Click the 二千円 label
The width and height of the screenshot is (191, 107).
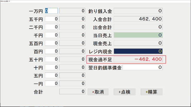pos(36,27)
